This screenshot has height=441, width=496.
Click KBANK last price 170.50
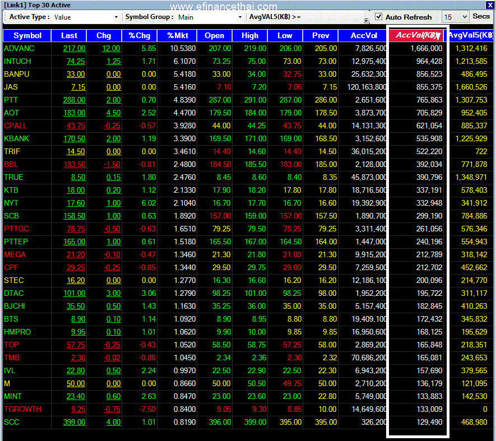click(x=75, y=138)
